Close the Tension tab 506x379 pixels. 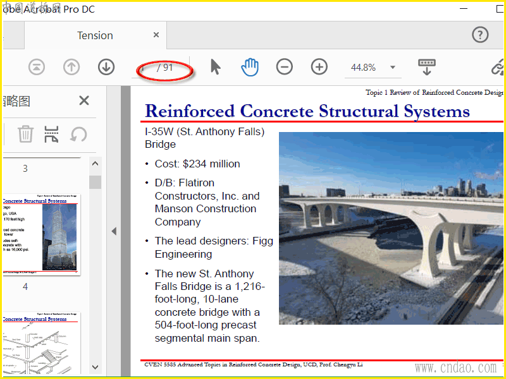pyautogui.click(x=156, y=35)
